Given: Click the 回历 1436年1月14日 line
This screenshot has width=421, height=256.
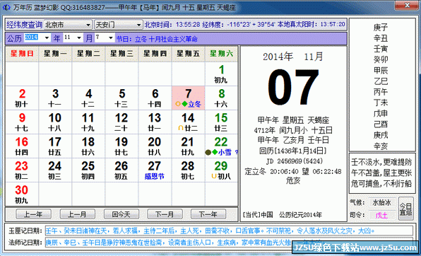Looking at the screenshot, I should coord(293,151).
